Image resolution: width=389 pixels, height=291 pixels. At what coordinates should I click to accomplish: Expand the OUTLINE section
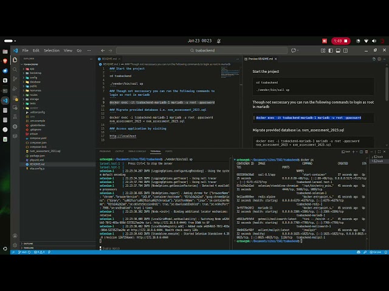tap(29, 244)
